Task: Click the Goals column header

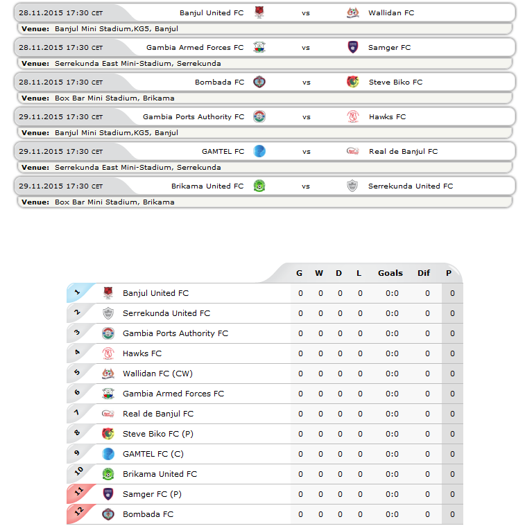Action: [390, 273]
